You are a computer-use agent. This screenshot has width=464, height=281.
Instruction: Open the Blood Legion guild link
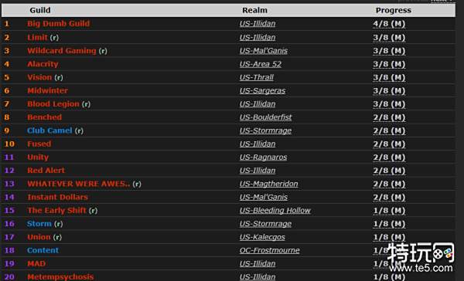pyautogui.click(x=53, y=103)
